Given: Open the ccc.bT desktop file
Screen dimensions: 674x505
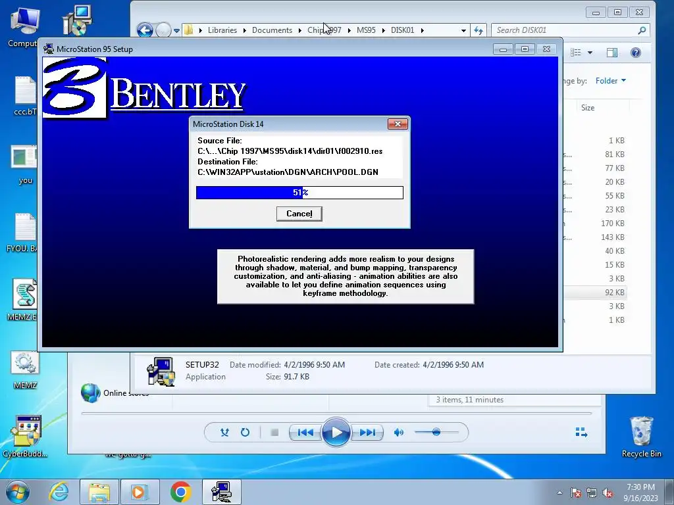Looking at the screenshot, I should pos(24,96).
